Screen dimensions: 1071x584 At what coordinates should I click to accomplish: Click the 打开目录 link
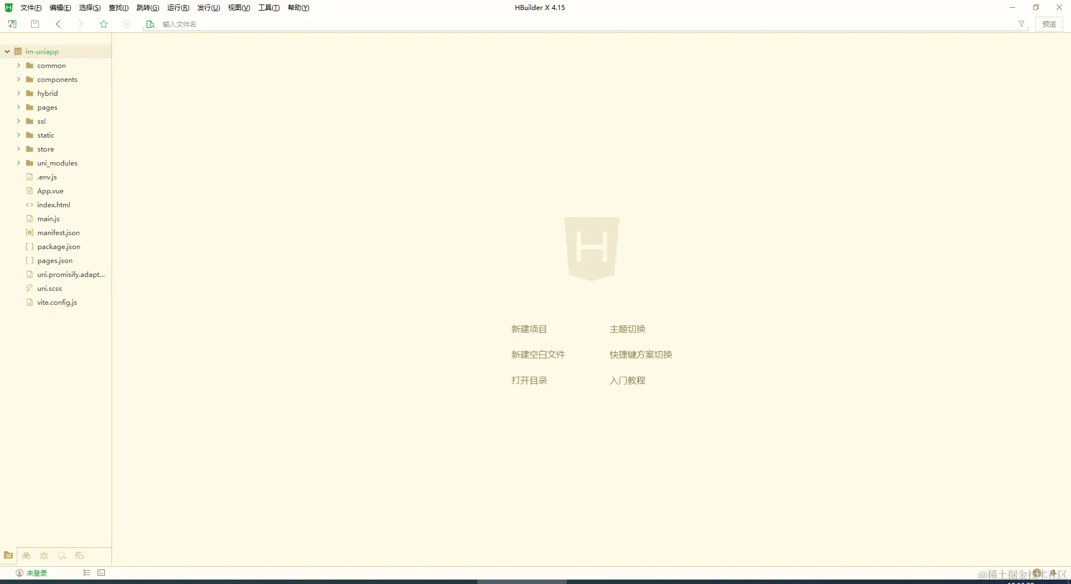pyautogui.click(x=529, y=381)
